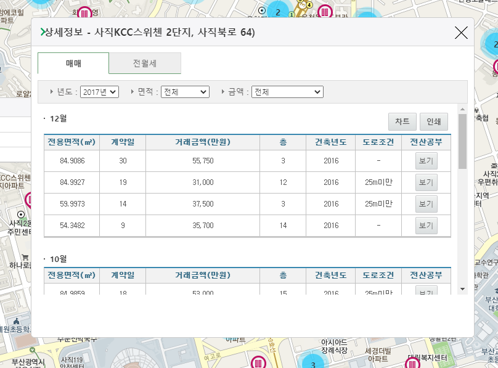Click 보기 for the 37,500 row

[x=427, y=204]
